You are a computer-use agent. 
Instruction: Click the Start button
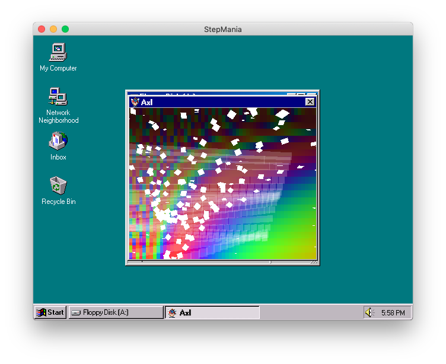[50, 312]
